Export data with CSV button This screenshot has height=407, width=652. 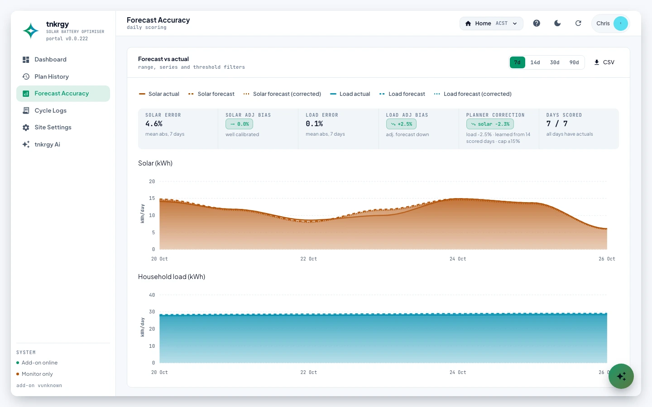coord(604,62)
